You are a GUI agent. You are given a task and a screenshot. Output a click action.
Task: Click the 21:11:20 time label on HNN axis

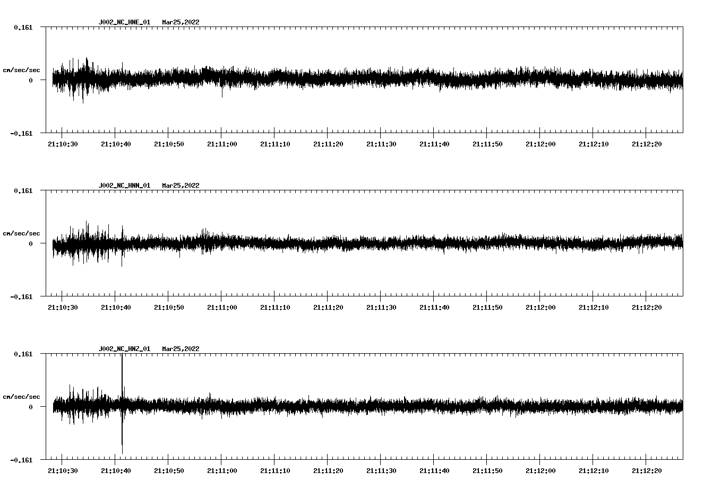click(x=328, y=307)
